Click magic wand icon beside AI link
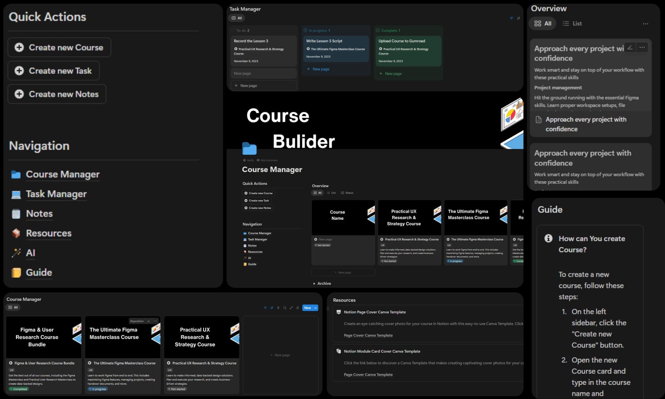 (x=16, y=253)
